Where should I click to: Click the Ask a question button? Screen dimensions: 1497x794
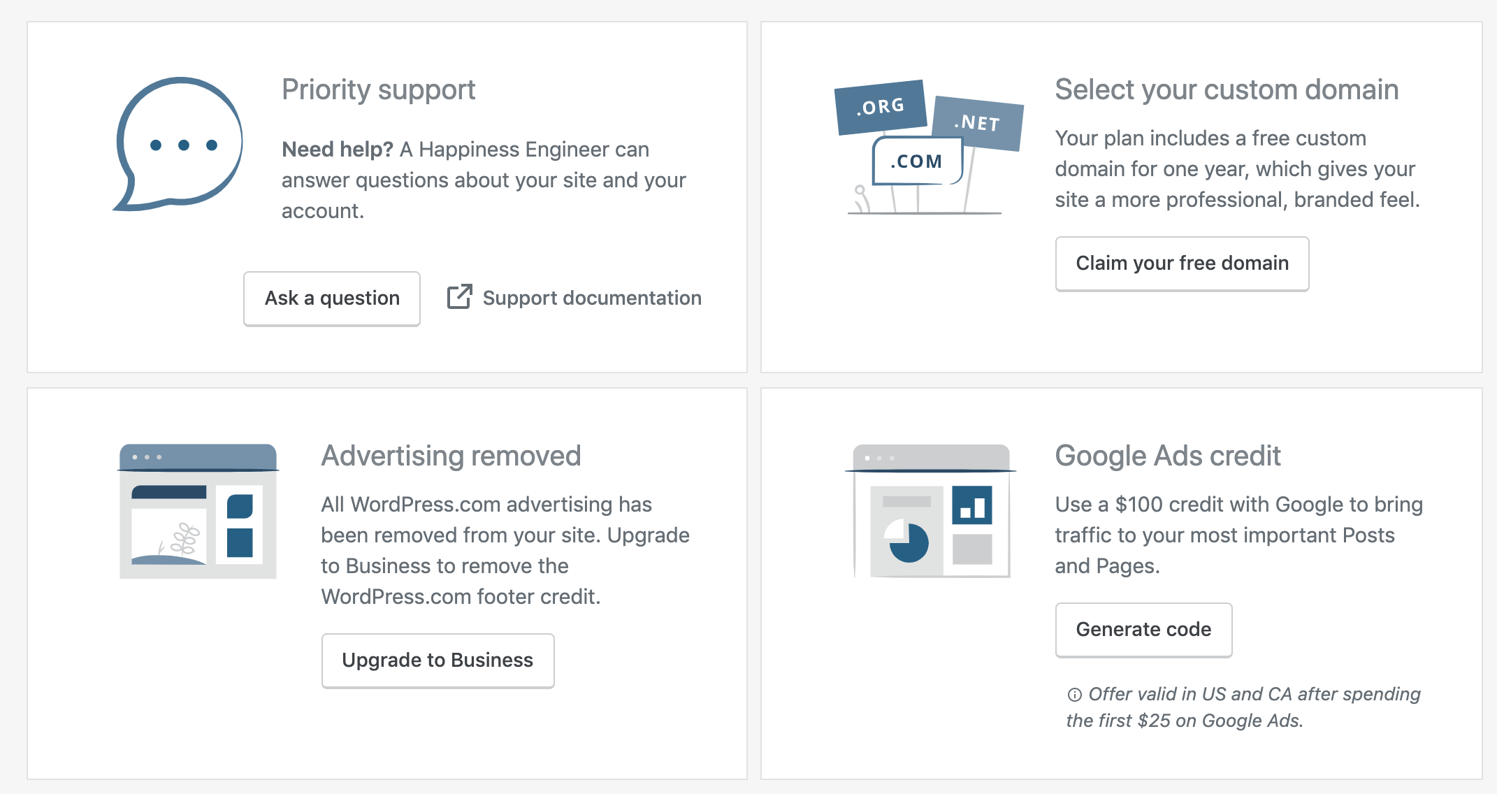[332, 298]
